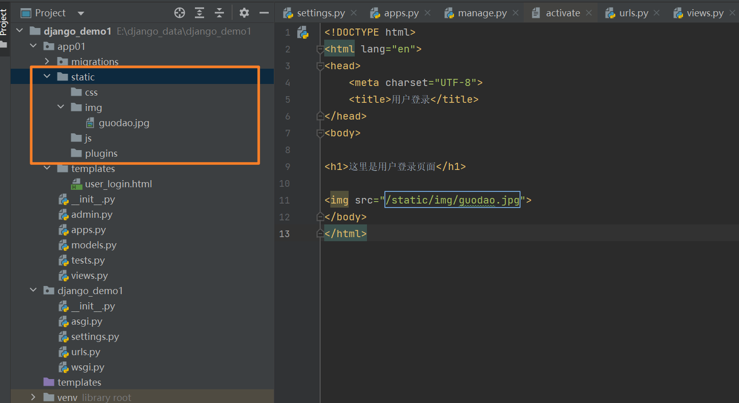The height and width of the screenshot is (403, 739).
Task: Open user_login.html in the project tree
Action: click(x=118, y=184)
